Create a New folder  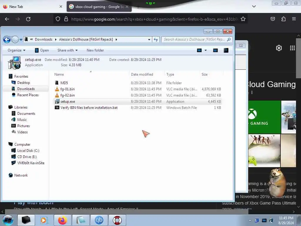pyautogui.click(x=95, y=50)
